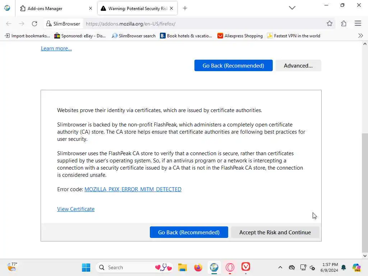The image size is (368, 276).
Task: Open File Explorer from taskbar
Action: coord(182,267)
